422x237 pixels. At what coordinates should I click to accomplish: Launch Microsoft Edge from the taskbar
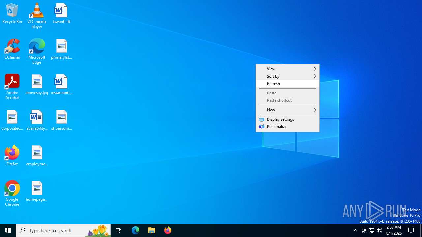point(136,230)
